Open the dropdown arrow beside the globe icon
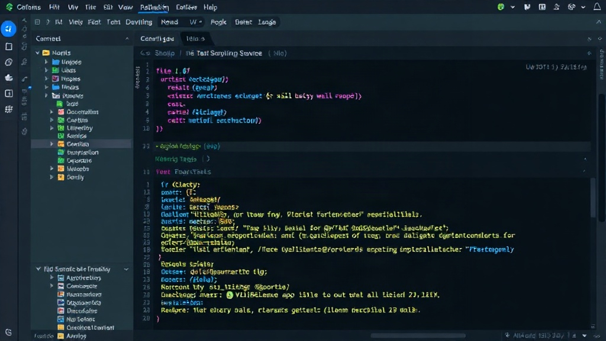This screenshot has width=606, height=341. tap(583, 7)
